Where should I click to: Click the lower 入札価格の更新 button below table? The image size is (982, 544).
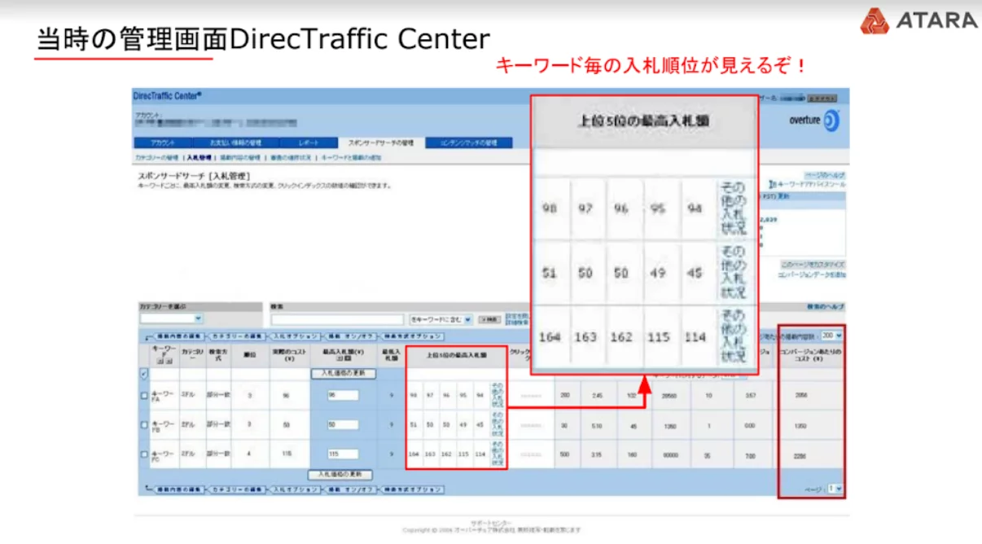point(340,474)
